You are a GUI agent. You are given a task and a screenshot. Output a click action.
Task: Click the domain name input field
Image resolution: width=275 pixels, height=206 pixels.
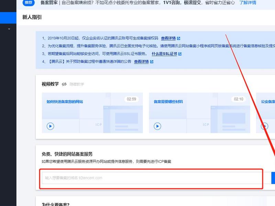[x=156, y=178]
